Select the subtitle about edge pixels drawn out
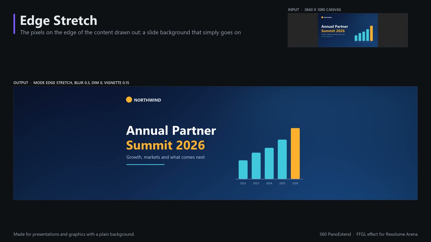 pyautogui.click(x=130, y=33)
